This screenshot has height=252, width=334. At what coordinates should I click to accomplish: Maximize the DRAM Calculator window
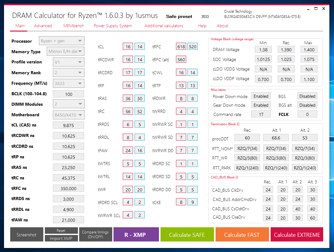point(316,9)
